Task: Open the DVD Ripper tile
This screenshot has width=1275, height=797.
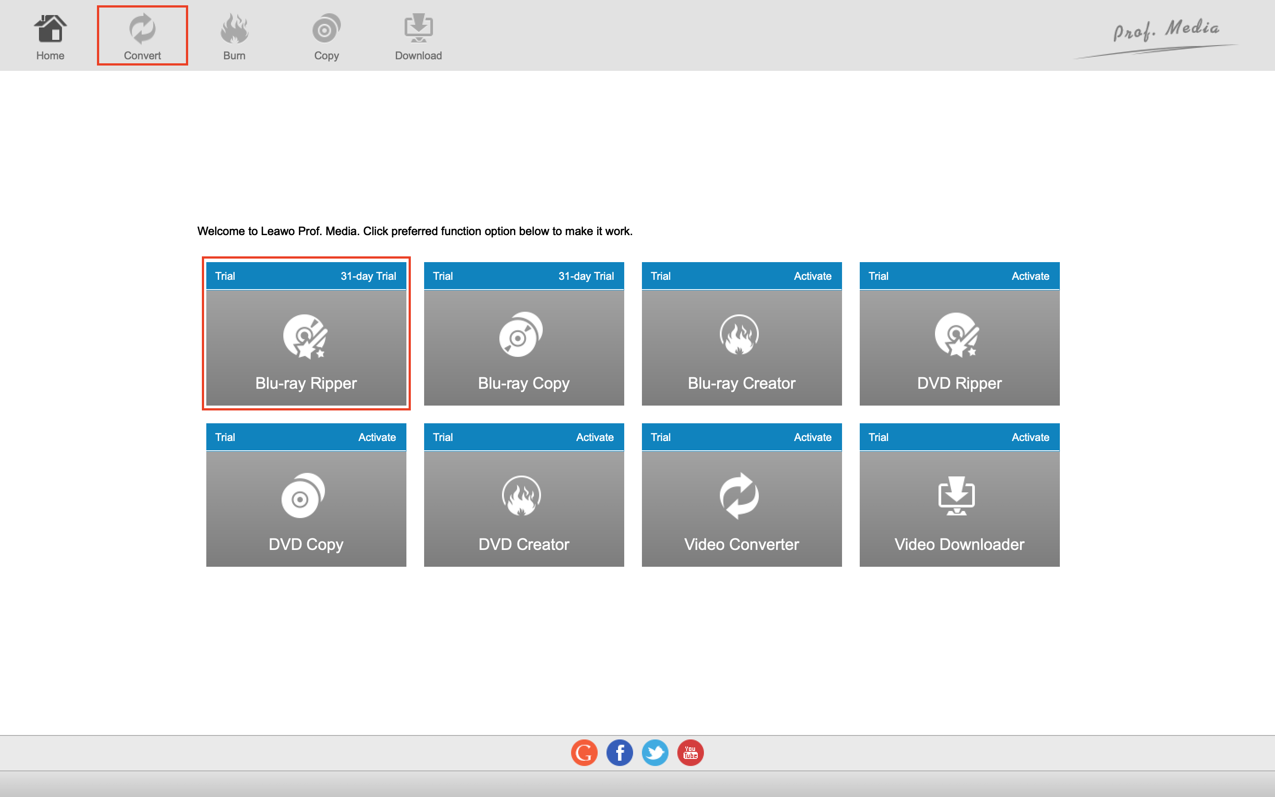Action: pyautogui.click(x=959, y=348)
